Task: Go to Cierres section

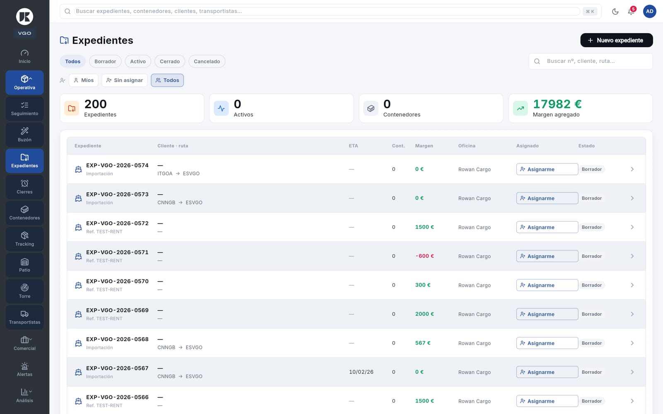Action: 24,187
